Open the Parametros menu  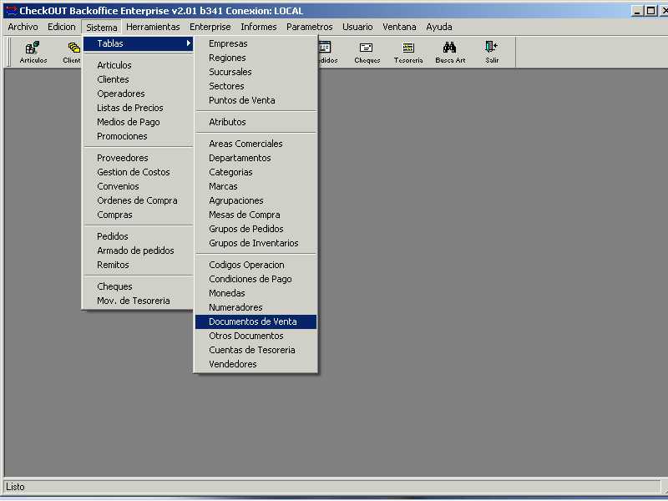coord(309,27)
